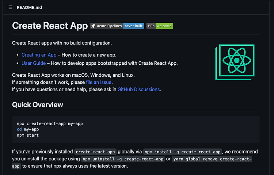The image size is (274, 175).
Task: Select the README.md file title
Action: point(29,8)
